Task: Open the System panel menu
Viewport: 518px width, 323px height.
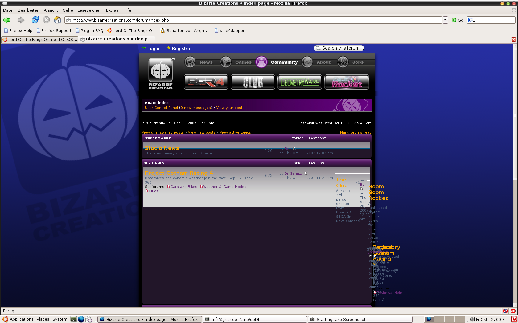Action: (60, 319)
